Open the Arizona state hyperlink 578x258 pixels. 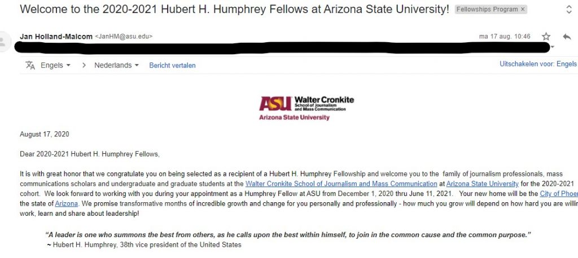pyautogui.click(x=66, y=203)
